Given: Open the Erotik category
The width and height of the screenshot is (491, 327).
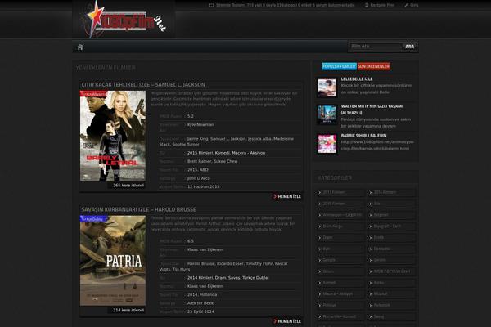Looking at the screenshot, I should (391, 238).
